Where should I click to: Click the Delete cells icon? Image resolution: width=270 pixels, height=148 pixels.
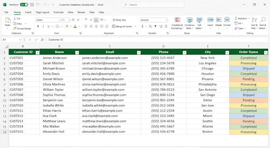218,20
